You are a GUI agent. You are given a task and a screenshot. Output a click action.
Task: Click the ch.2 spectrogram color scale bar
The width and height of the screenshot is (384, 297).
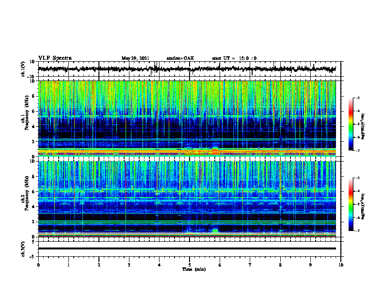[351, 204]
